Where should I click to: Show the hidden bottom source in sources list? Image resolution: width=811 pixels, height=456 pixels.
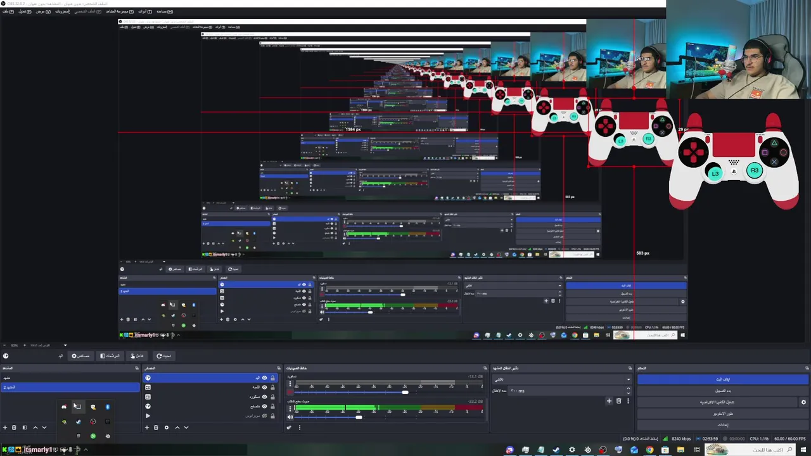(x=265, y=415)
